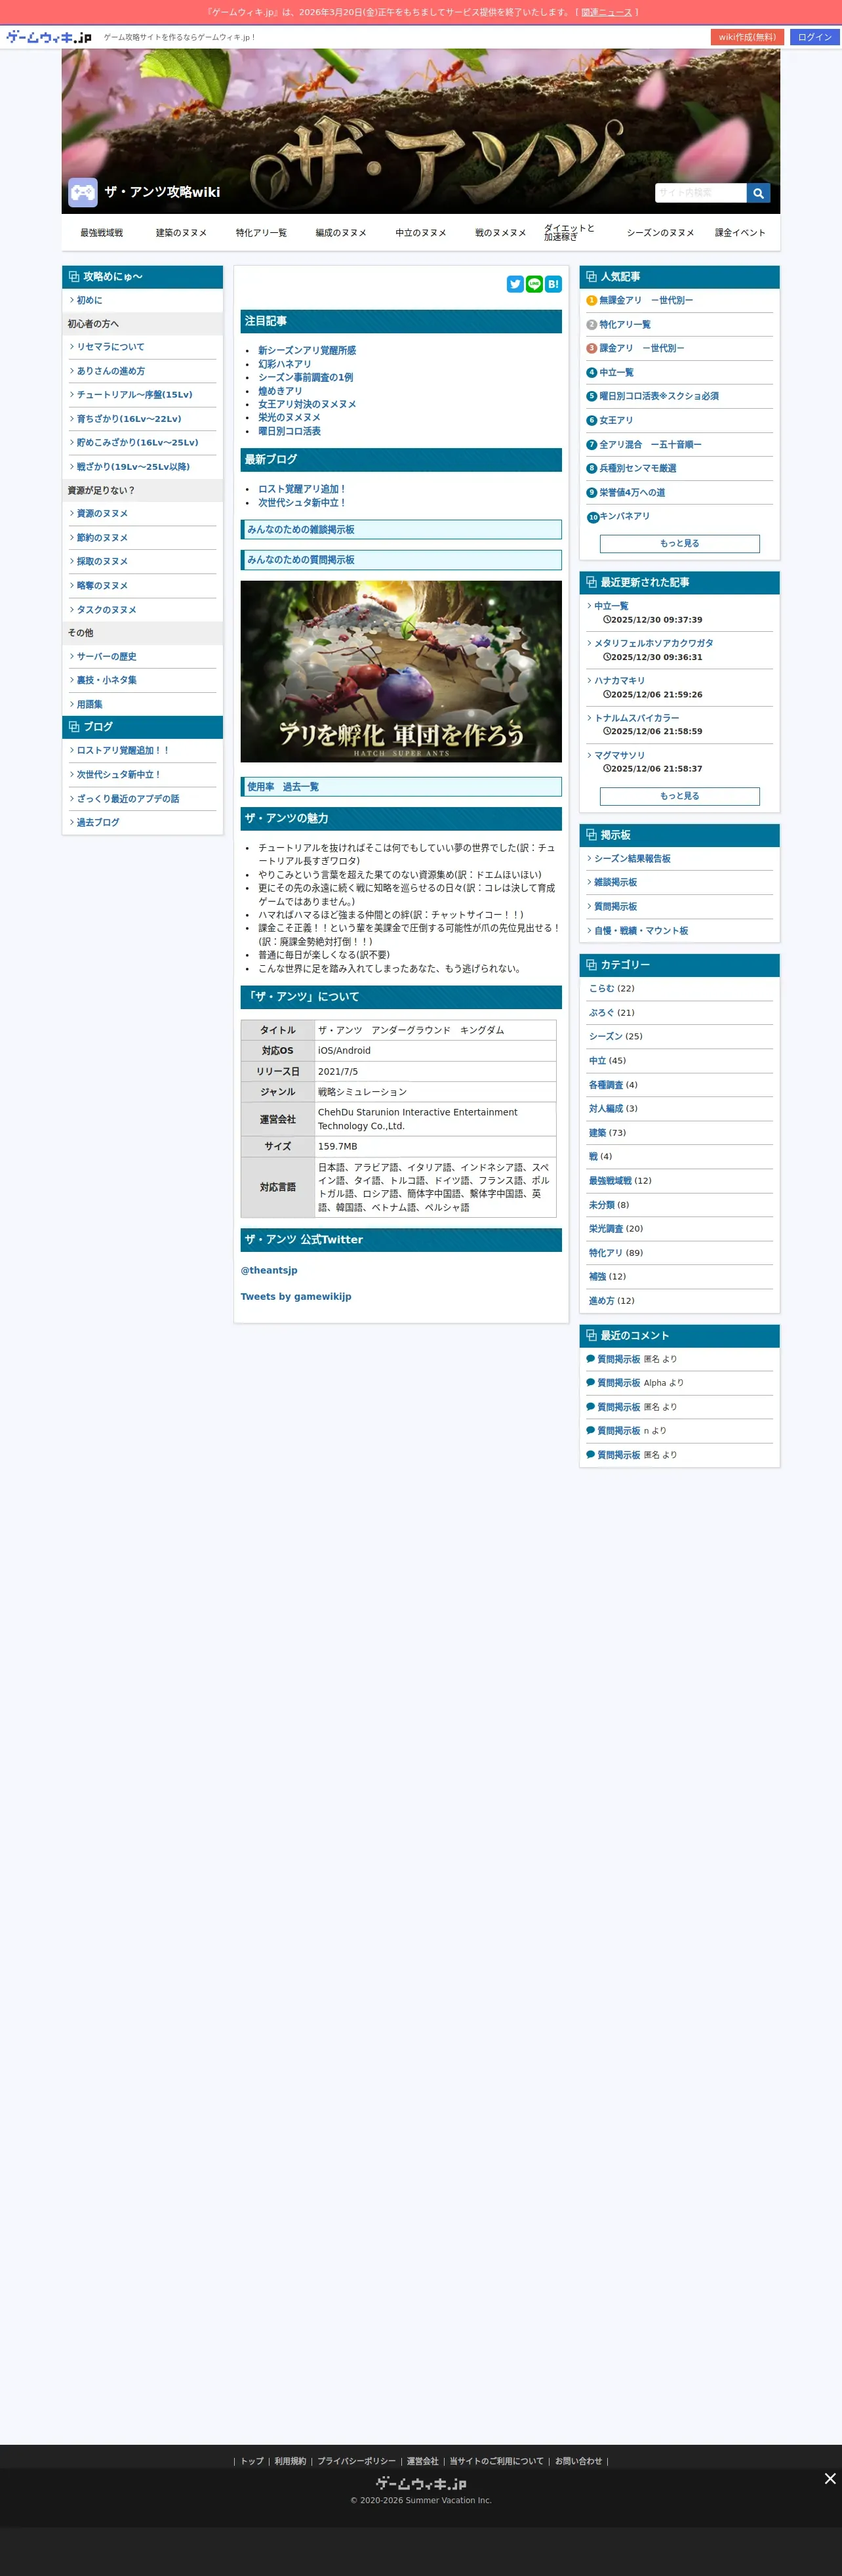This screenshot has height=2576, width=842.
Task: Close the bottom footer banner X
Action: [830, 2478]
